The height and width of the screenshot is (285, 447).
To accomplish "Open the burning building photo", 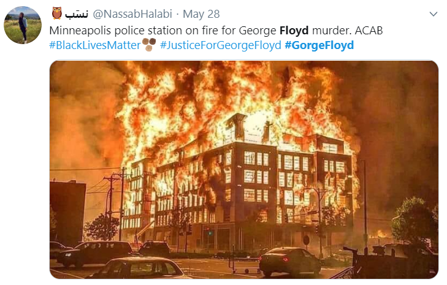I will (244, 170).
